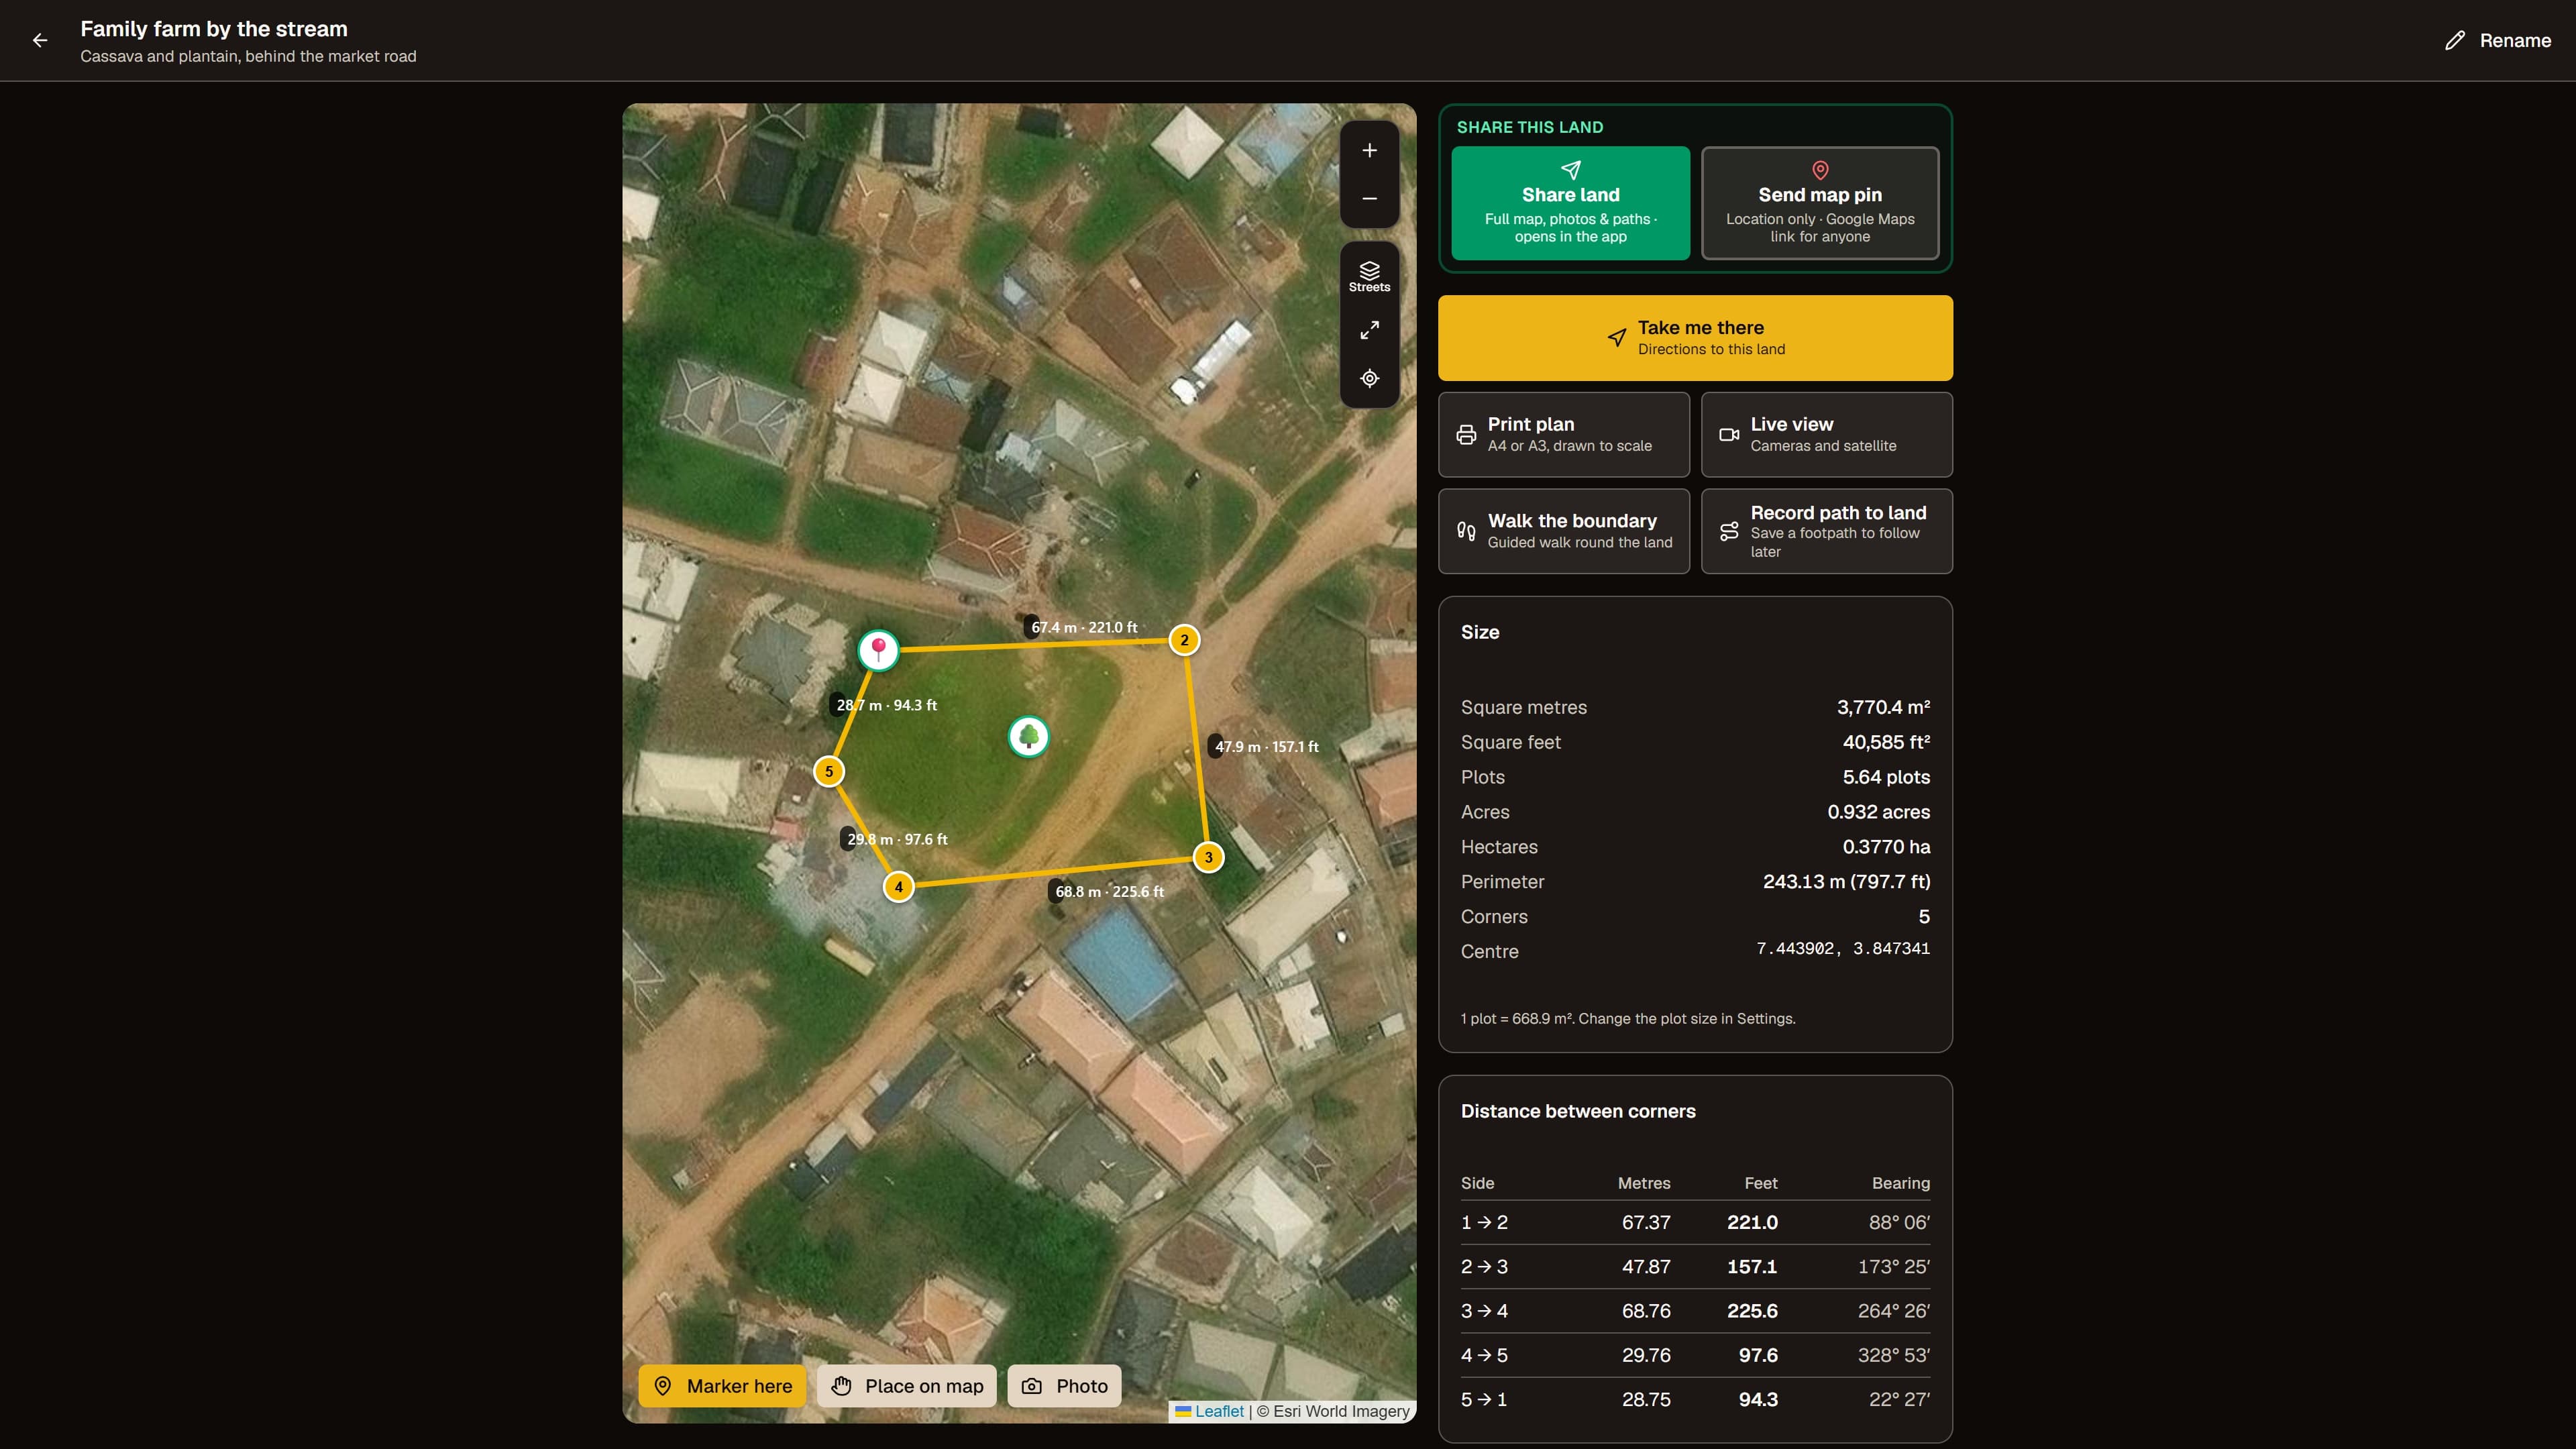This screenshot has width=2576, height=1449.
Task: Select perimeter value 243.13 m
Action: click(1846, 882)
